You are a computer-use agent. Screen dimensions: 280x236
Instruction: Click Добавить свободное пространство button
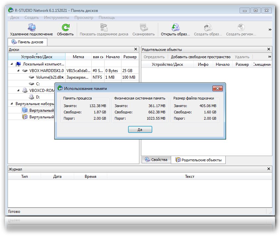coord(201,57)
